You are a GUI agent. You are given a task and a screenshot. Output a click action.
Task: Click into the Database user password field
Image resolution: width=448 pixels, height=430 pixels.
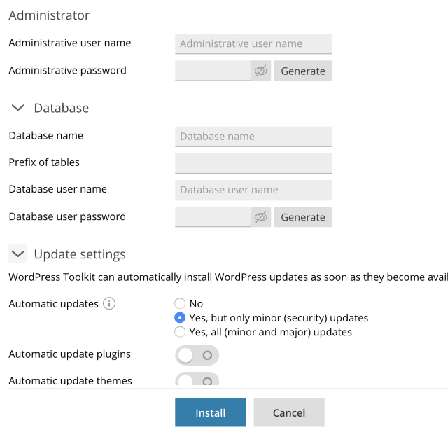click(x=213, y=217)
